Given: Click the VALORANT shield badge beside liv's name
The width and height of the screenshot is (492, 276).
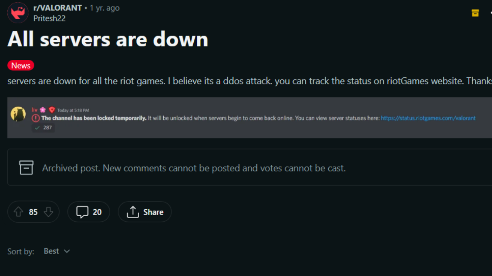Looking at the screenshot, I should (52, 110).
